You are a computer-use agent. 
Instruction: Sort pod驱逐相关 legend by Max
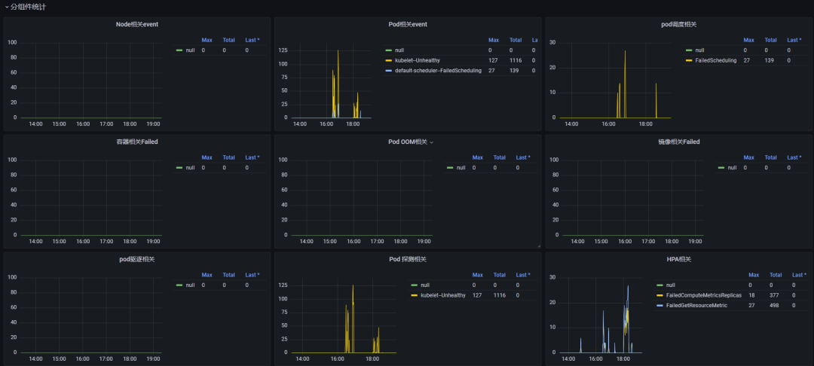tap(207, 276)
